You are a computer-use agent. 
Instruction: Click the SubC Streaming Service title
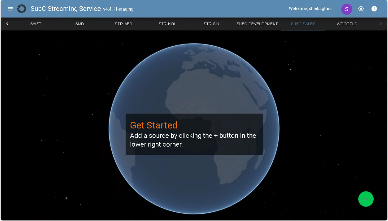pyautogui.click(x=66, y=9)
